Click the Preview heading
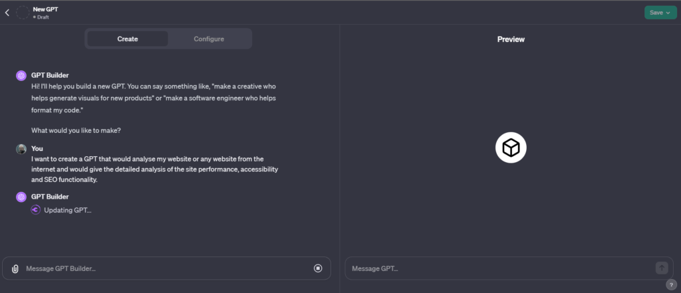The image size is (681, 293). point(511,39)
